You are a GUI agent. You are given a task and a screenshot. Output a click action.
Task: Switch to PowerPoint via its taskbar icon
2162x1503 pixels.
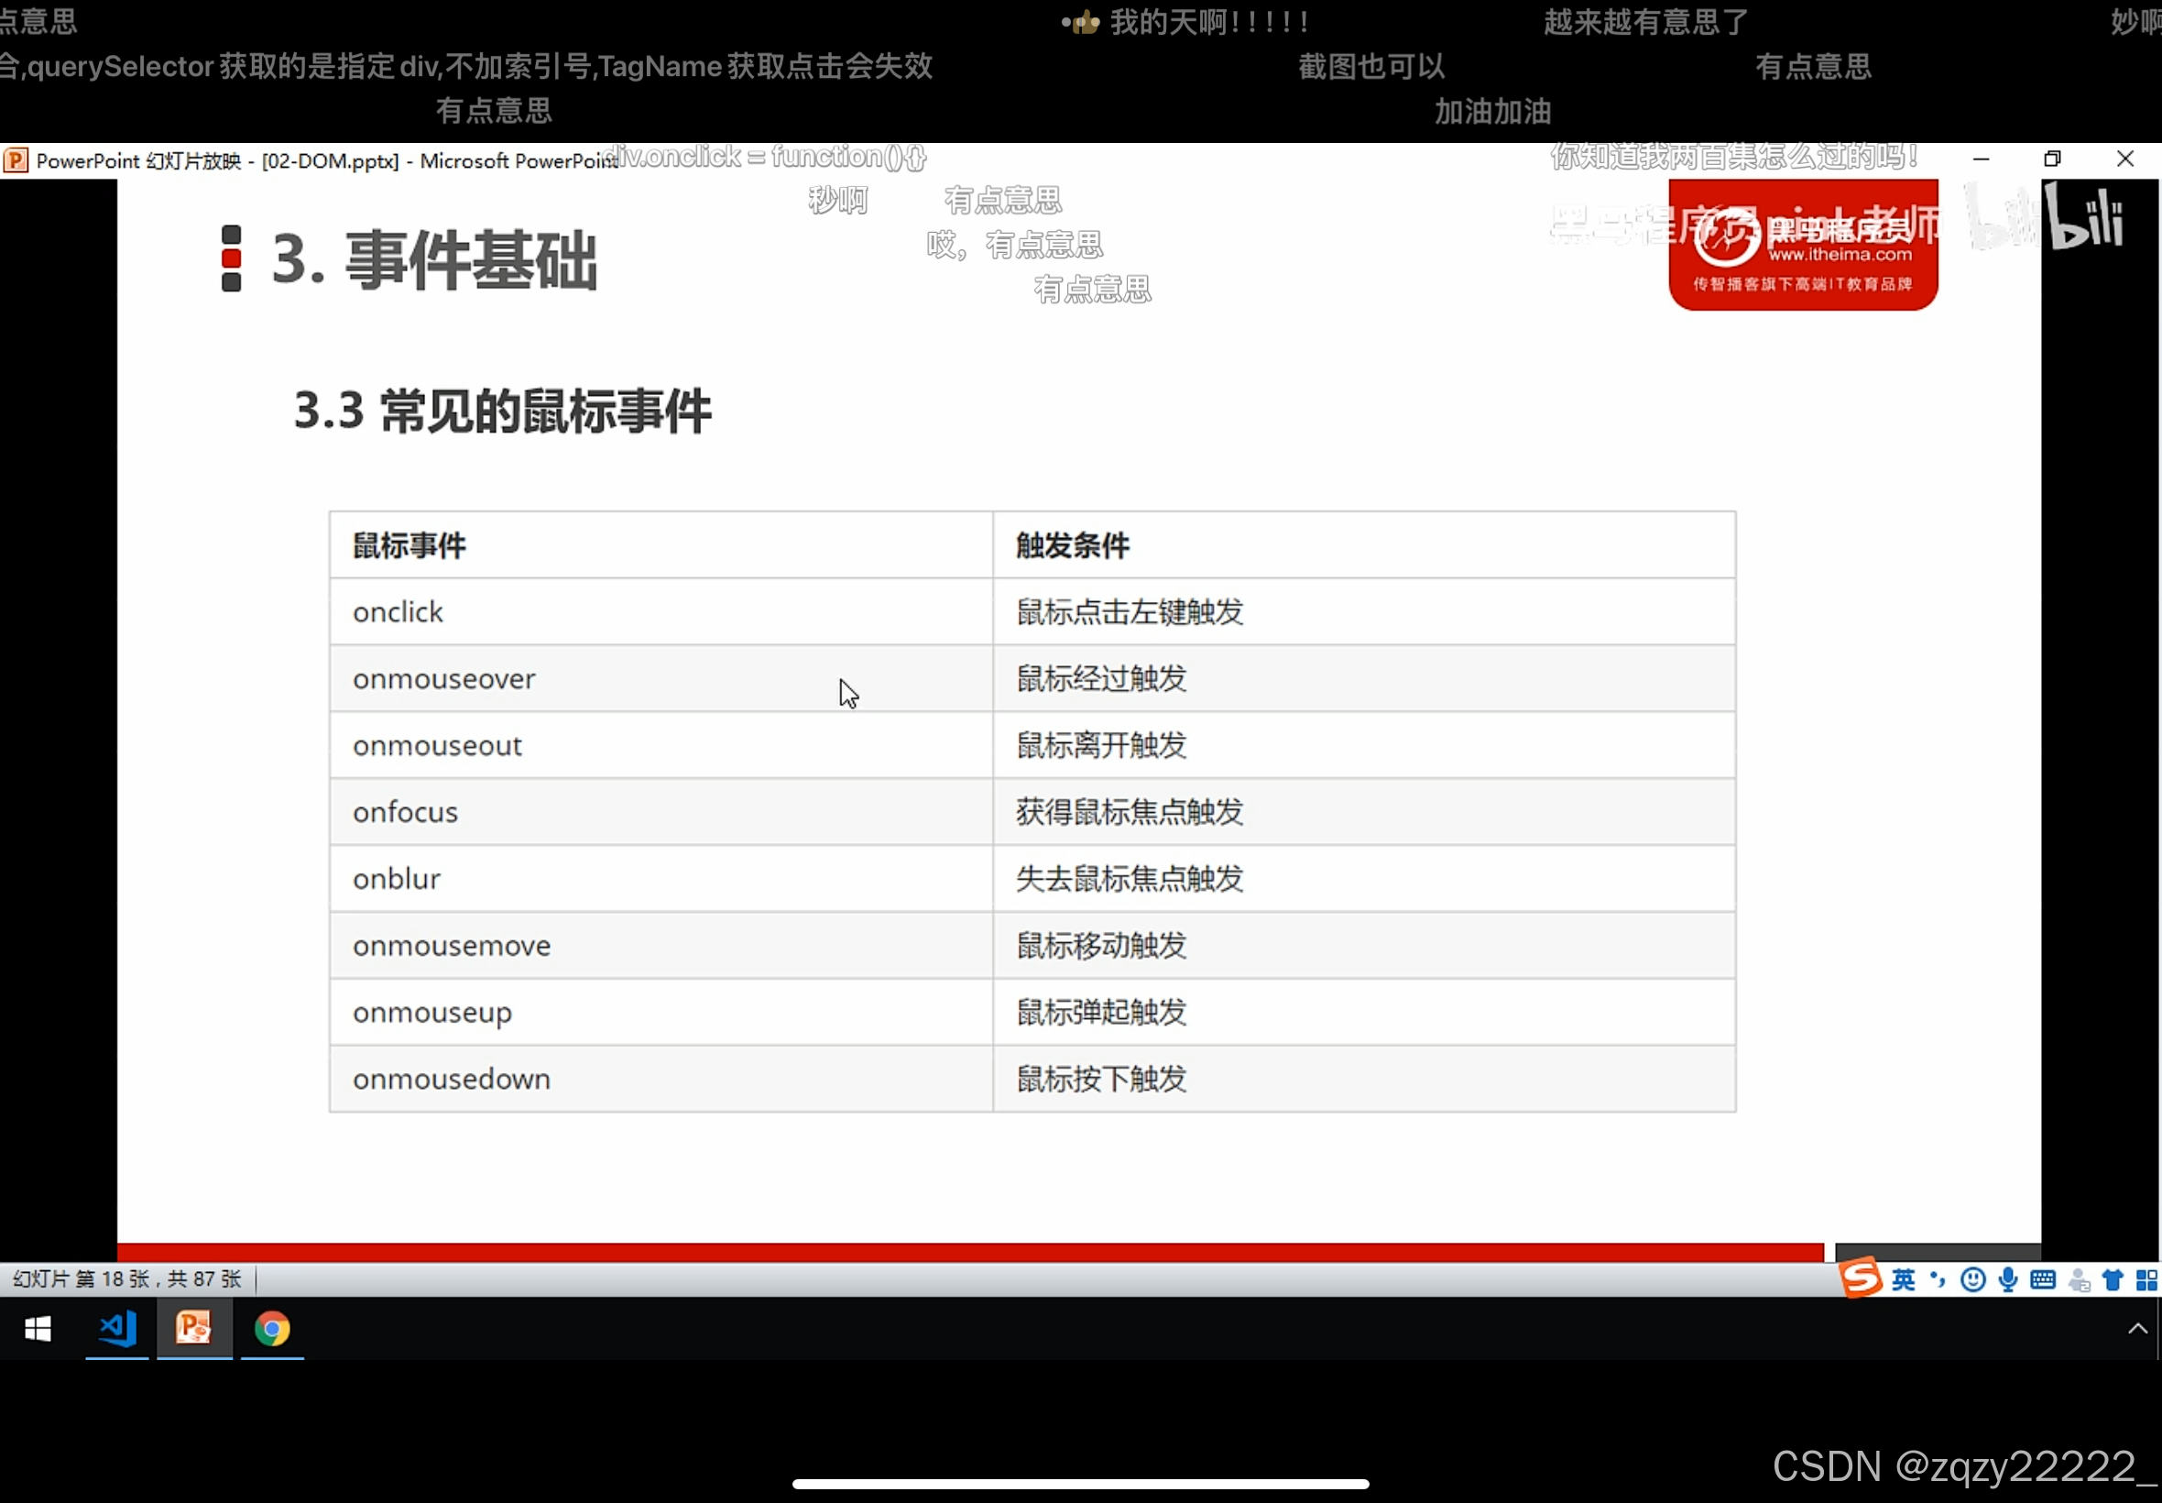192,1330
